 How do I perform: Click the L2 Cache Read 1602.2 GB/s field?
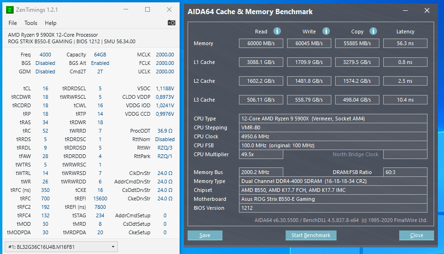coord(261,81)
